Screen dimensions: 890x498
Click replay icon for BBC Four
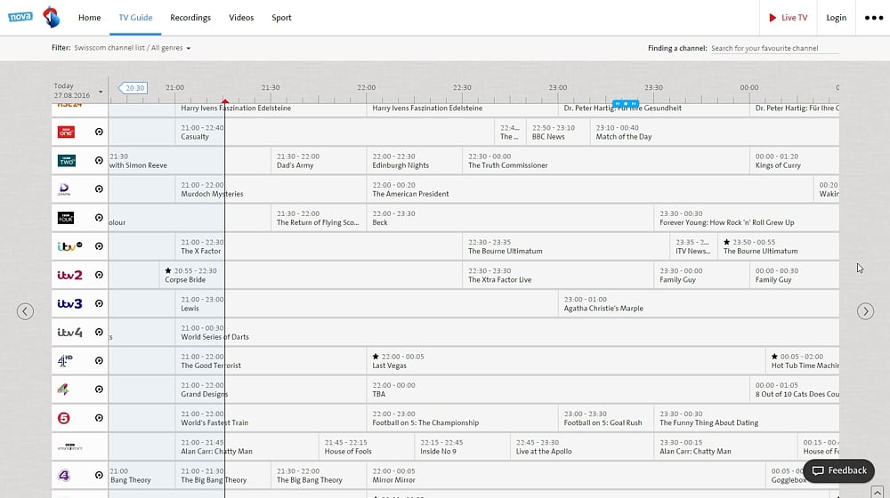point(99,218)
